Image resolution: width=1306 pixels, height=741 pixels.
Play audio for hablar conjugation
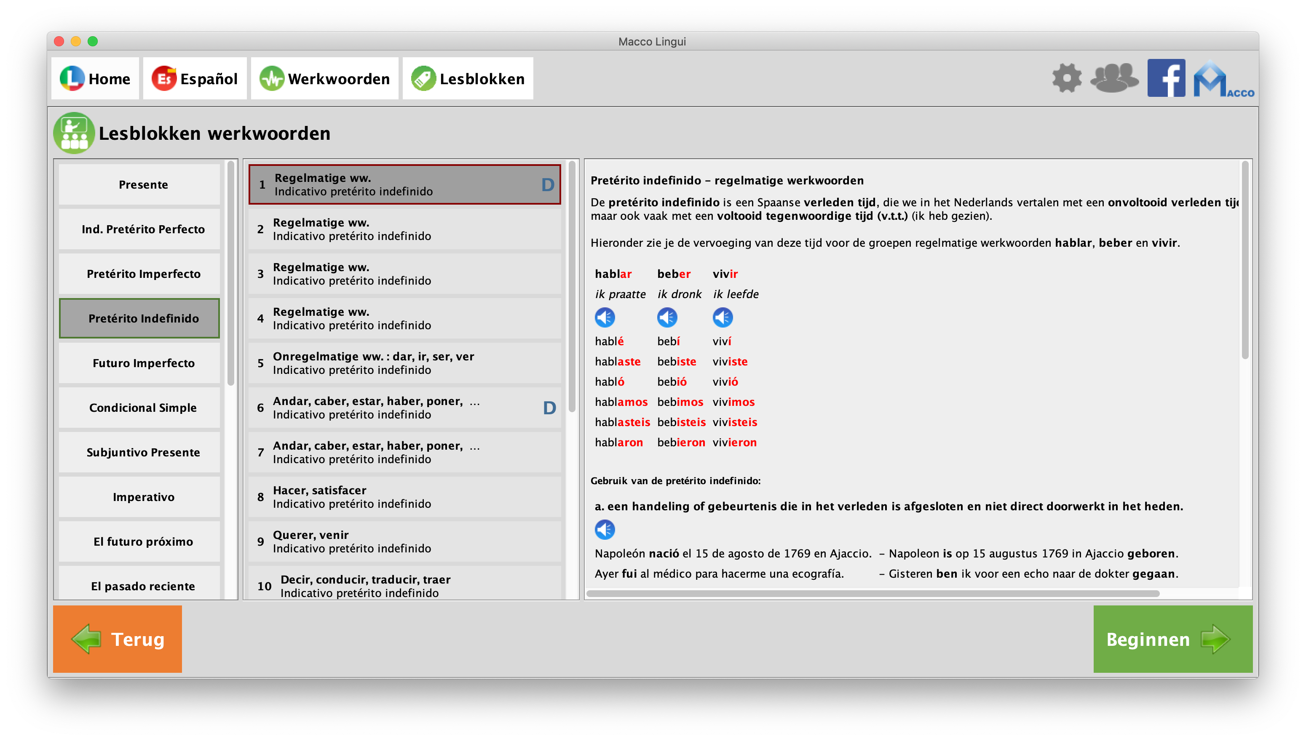(605, 317)
